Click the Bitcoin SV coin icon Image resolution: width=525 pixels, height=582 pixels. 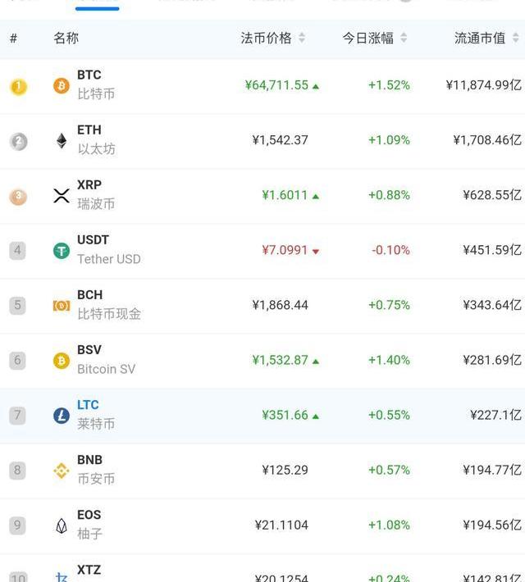point(62,361)
